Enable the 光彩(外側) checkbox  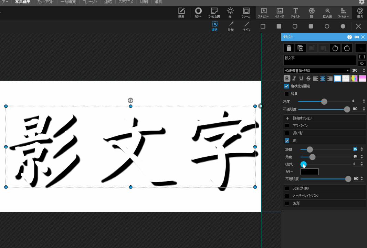click(287, 188)
